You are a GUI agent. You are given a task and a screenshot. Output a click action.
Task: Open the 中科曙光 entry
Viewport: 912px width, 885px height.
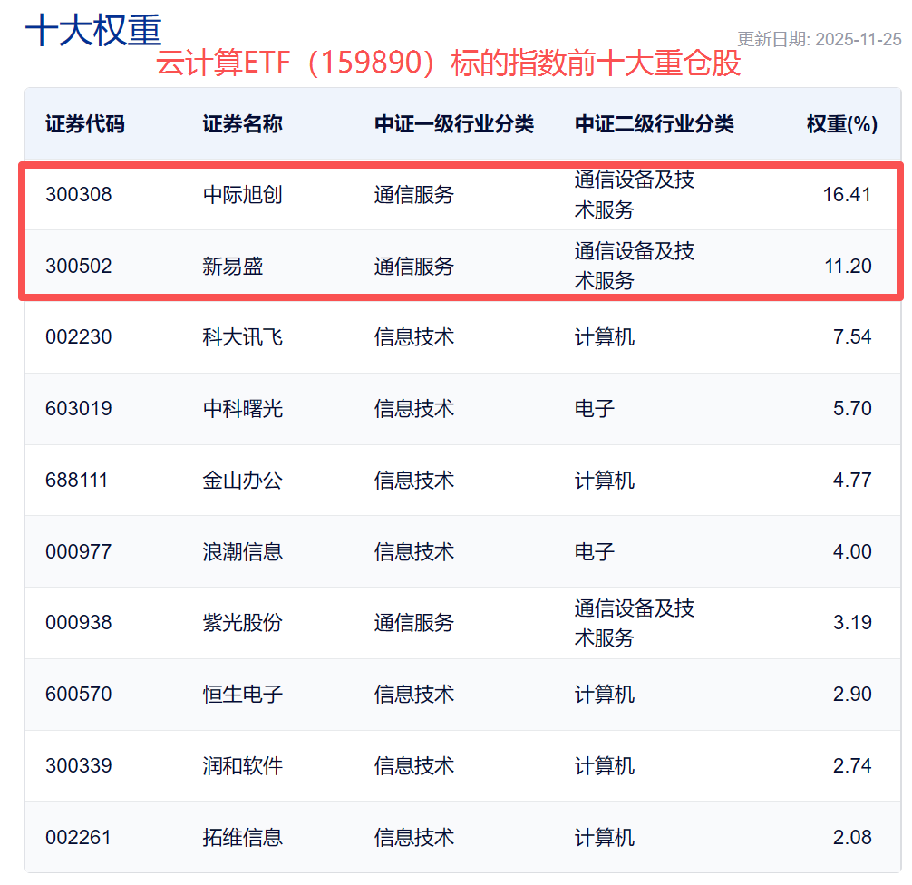click(242, 409)
